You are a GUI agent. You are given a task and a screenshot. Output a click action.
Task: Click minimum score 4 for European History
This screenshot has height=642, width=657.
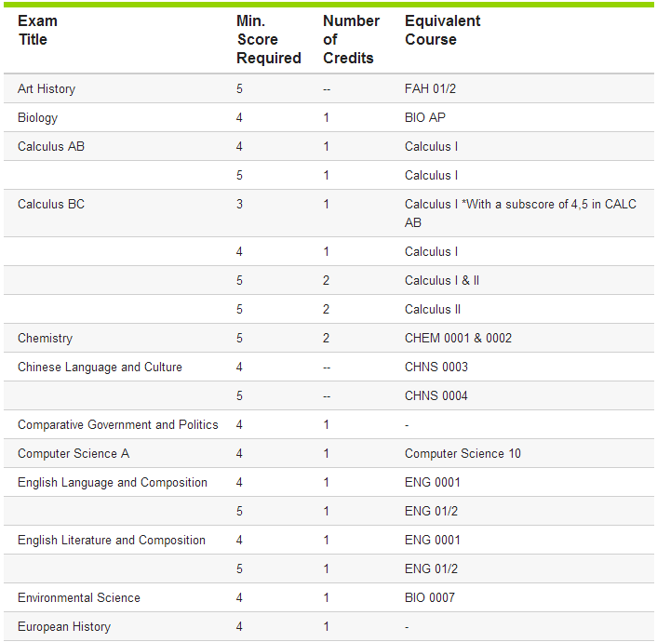pyautogui.click(x=239, y=627)
